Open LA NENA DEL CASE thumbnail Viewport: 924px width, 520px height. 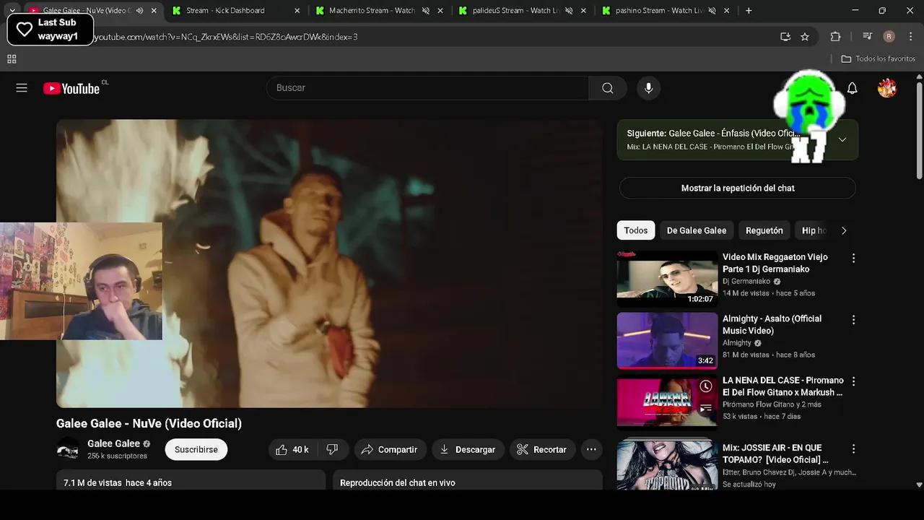667,402
